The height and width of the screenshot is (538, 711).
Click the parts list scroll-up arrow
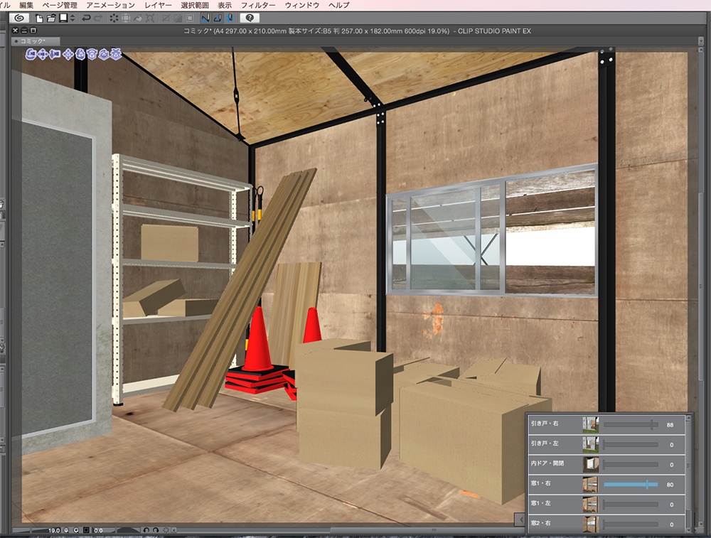[689, 418]
